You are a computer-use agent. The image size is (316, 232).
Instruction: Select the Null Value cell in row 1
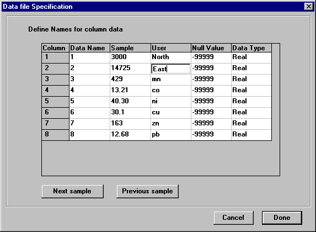click(211, 58)
